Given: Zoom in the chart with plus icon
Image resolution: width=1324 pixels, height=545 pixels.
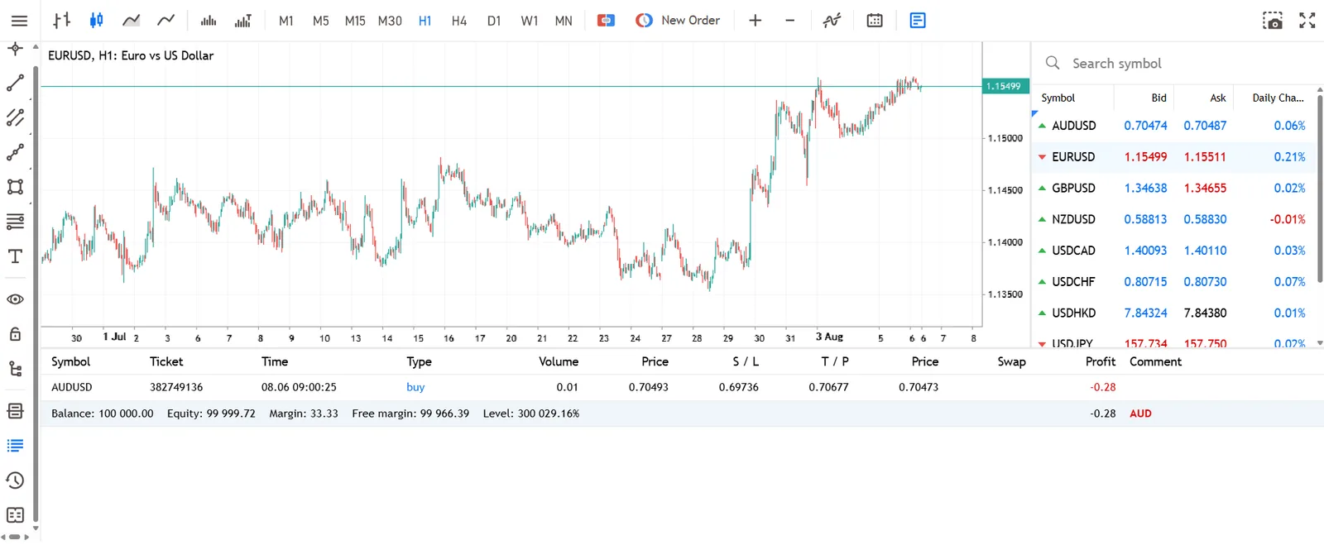Looking at the screenshot, I should tap(755, 21).
